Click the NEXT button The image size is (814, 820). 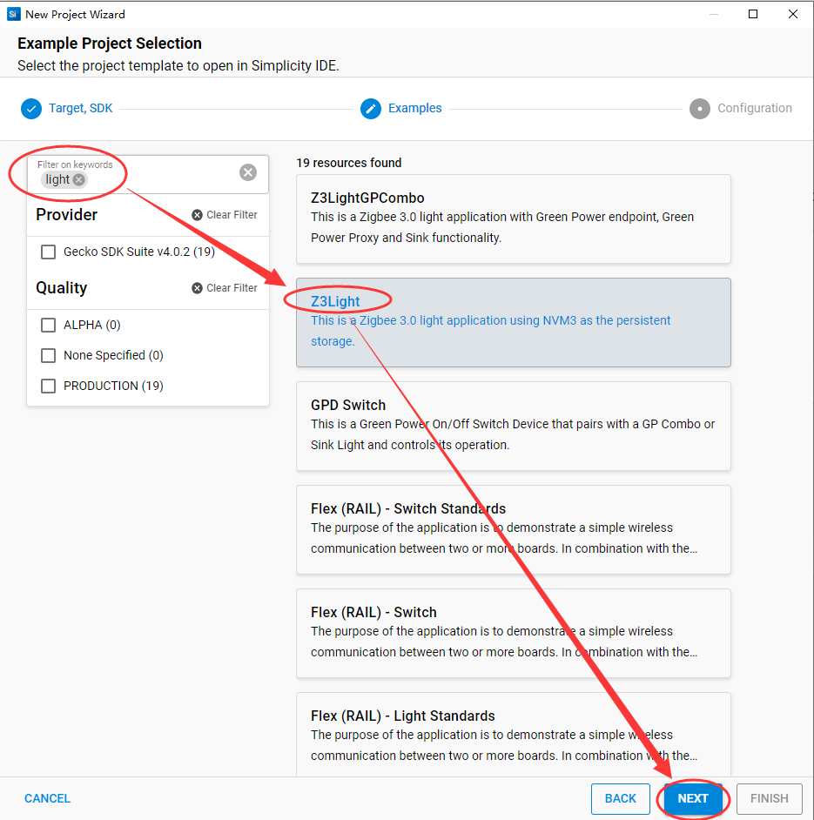[693, 798]
